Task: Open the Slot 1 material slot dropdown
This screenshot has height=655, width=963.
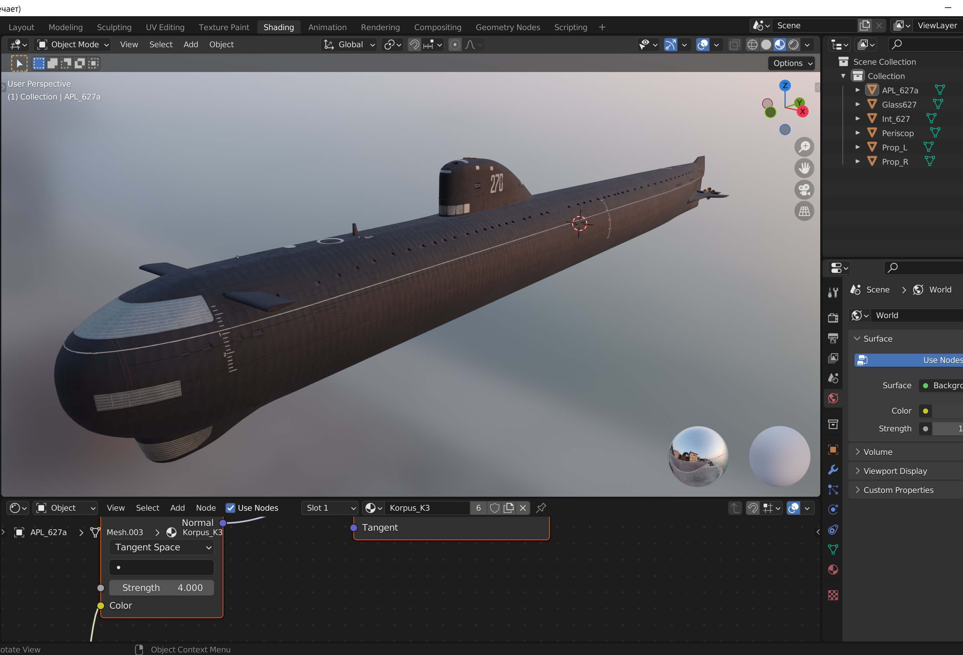Action: tap(330, 508)
